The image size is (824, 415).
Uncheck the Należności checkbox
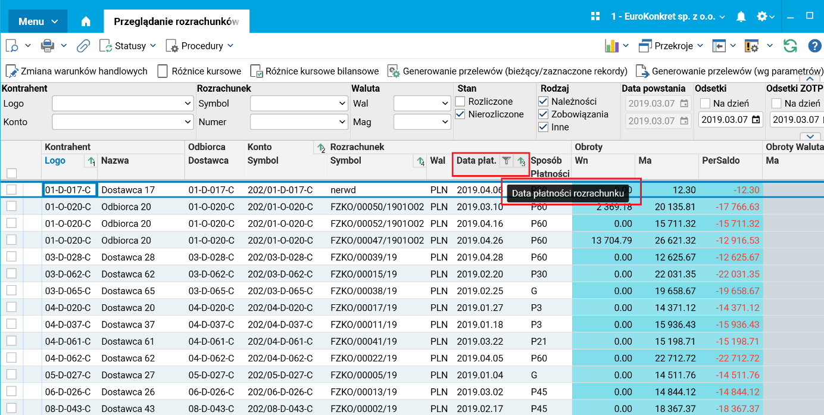click(x=543, y=102)
